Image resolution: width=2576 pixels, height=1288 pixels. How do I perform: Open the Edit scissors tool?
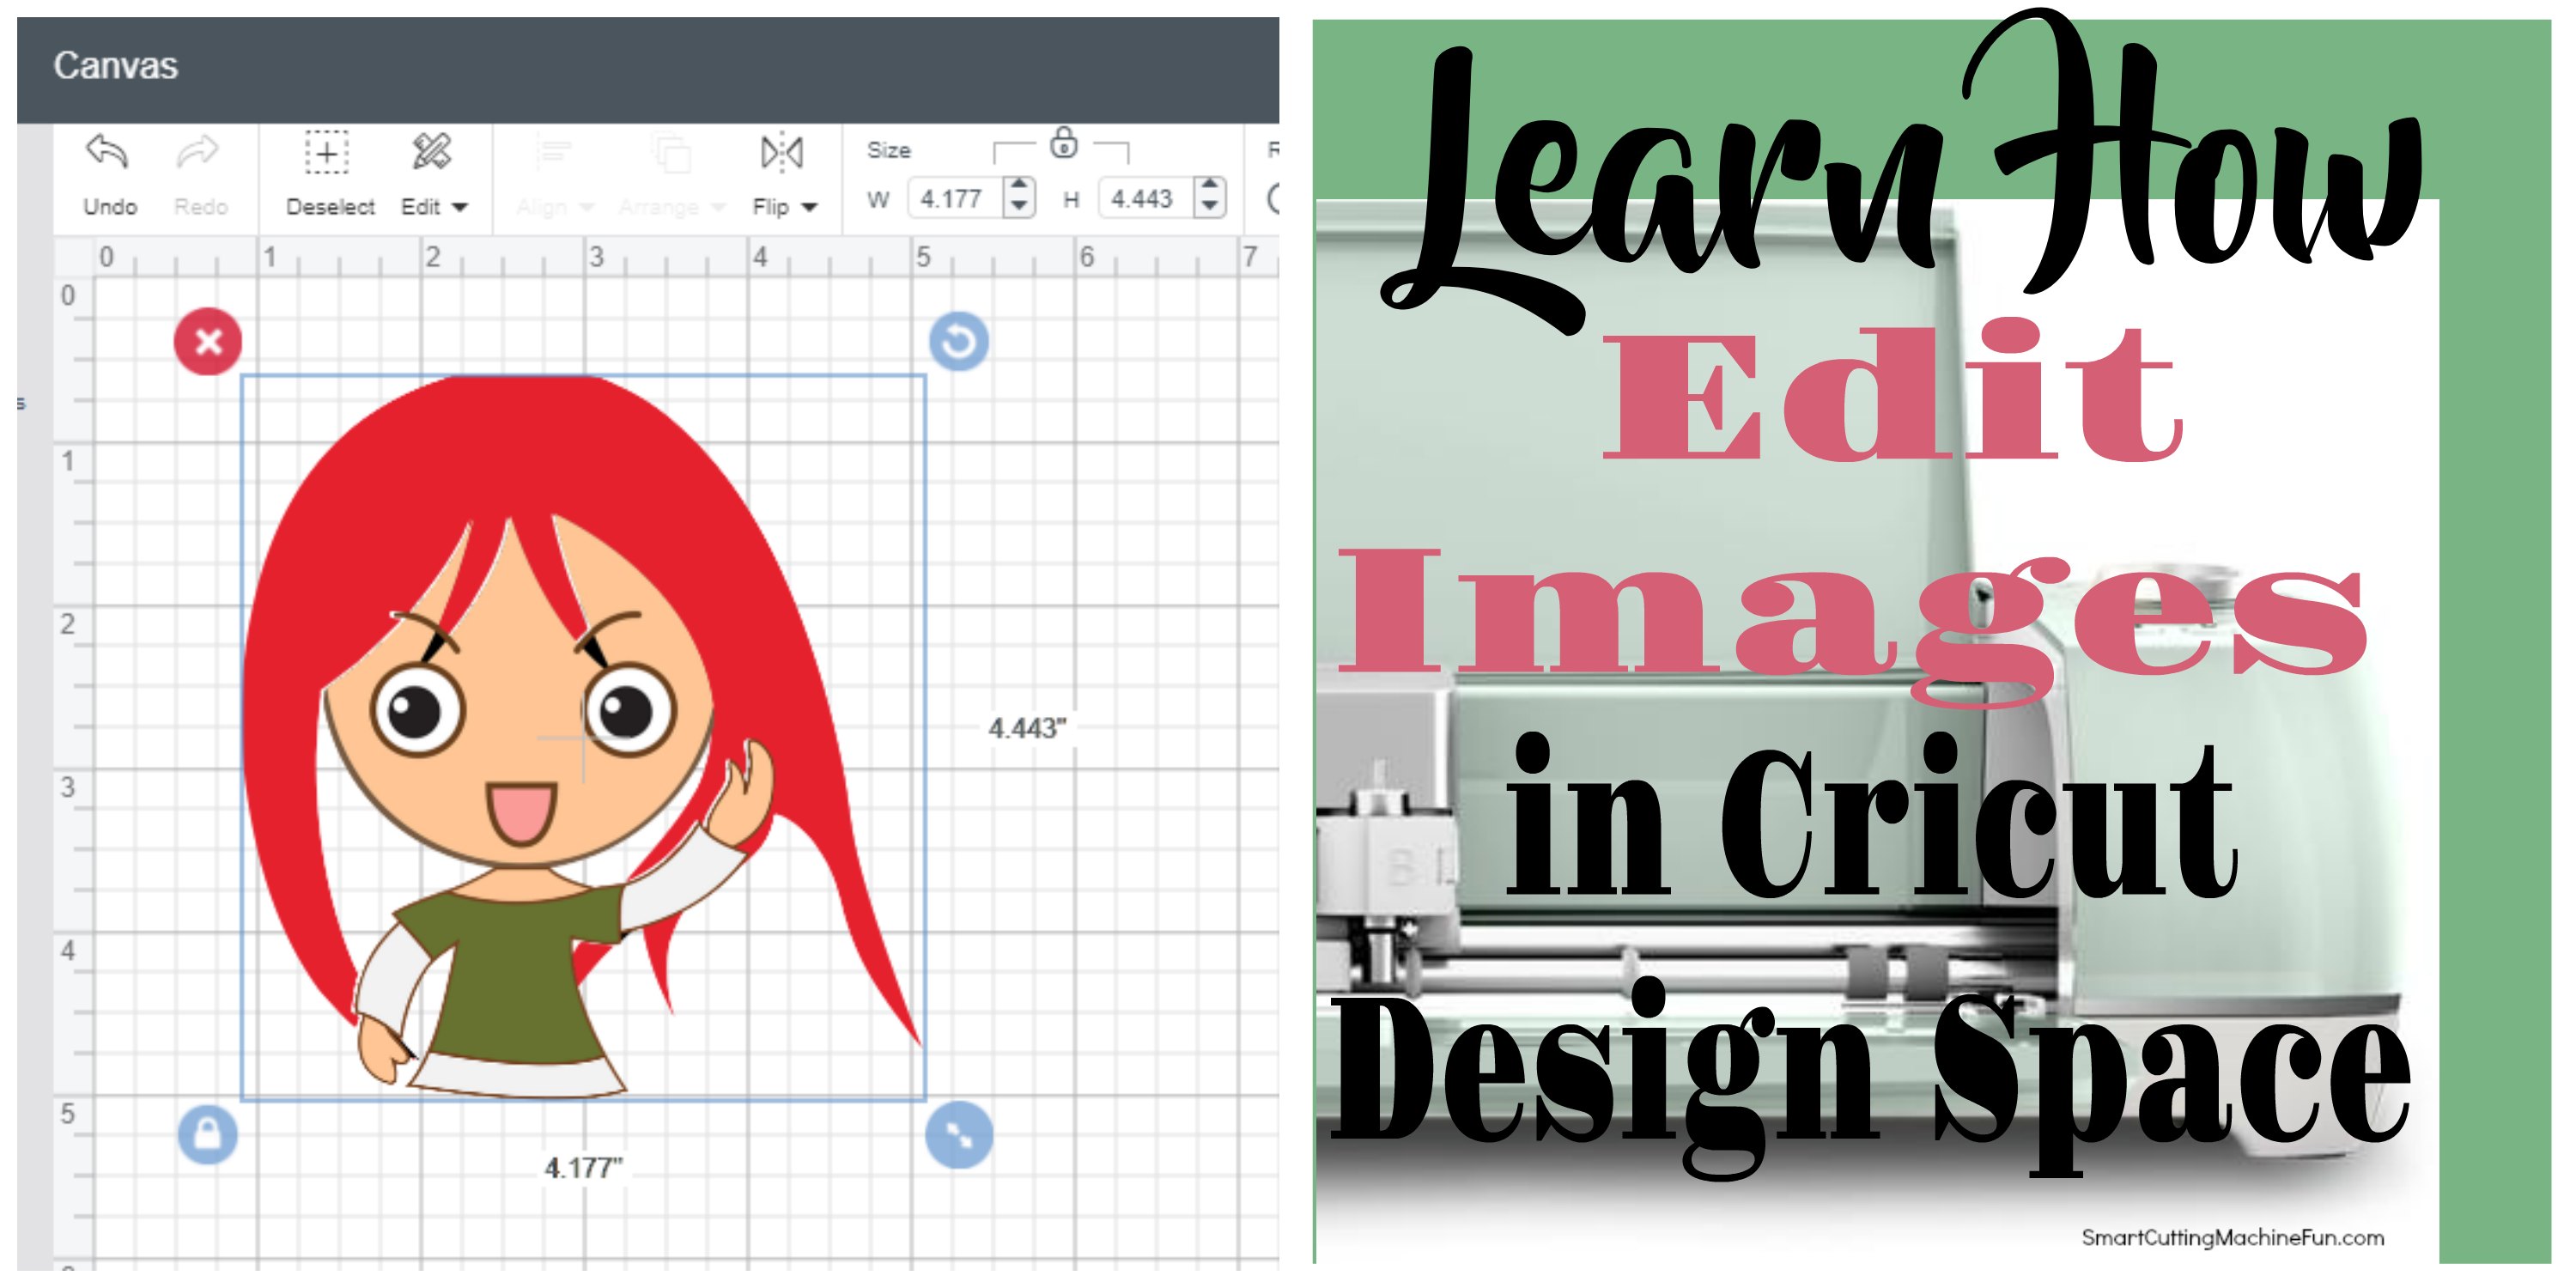[x=432, y=152]
